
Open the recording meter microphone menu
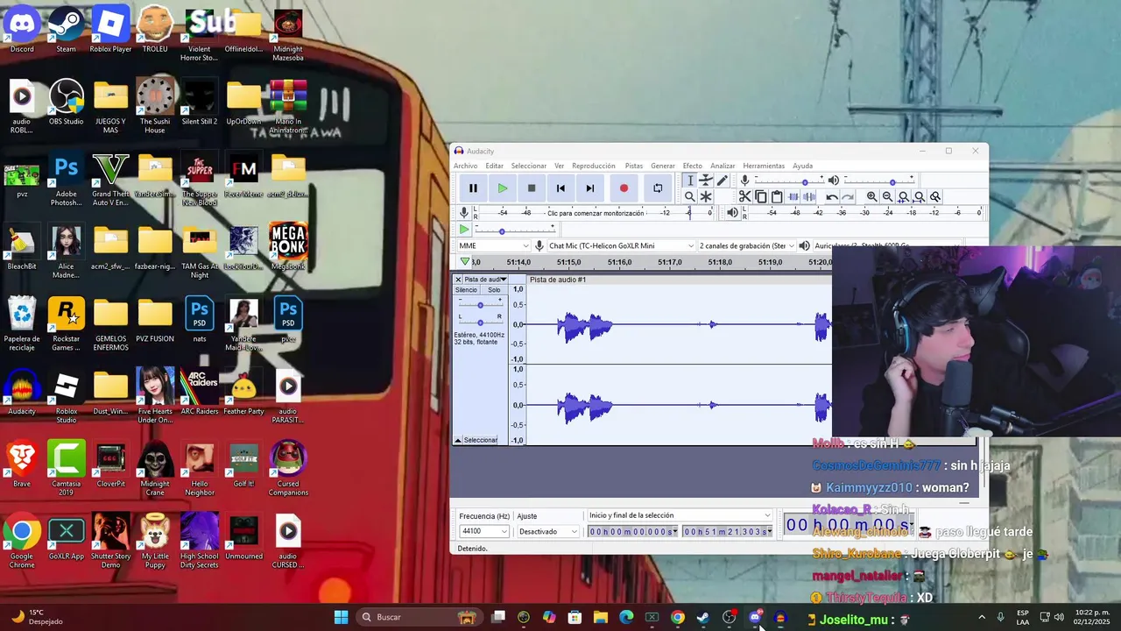click(x=464, y=213)
